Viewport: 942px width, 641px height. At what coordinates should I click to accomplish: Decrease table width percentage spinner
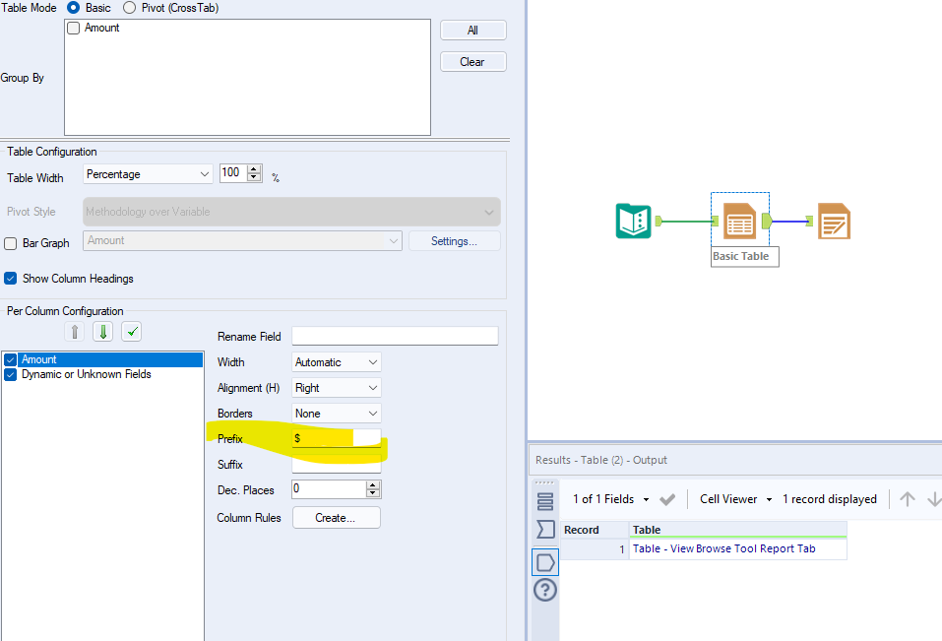[255, 177]
